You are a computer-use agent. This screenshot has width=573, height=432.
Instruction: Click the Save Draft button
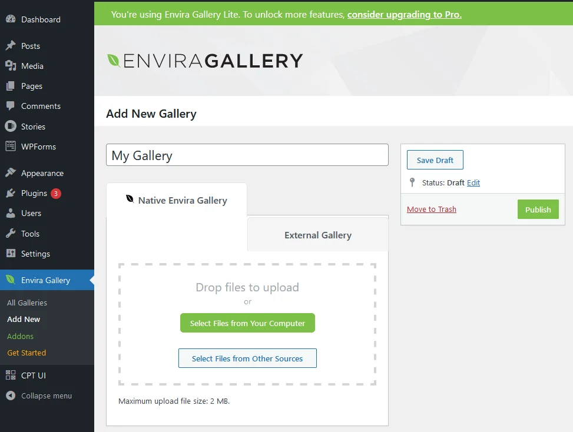click(435, 160)
